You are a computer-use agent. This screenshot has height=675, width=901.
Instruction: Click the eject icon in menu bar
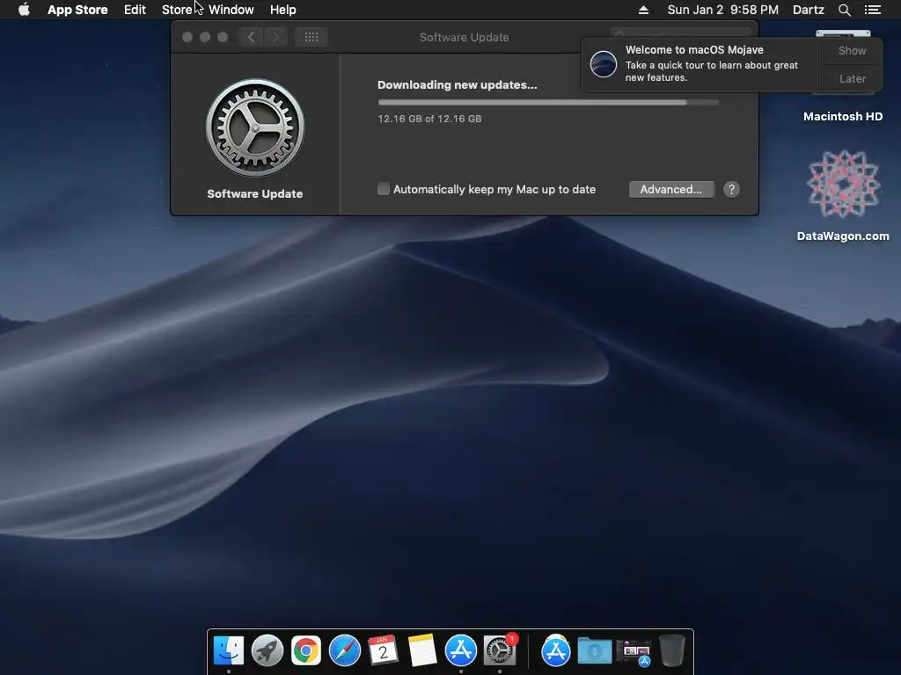pyautogui.click(x=643, y=10)
